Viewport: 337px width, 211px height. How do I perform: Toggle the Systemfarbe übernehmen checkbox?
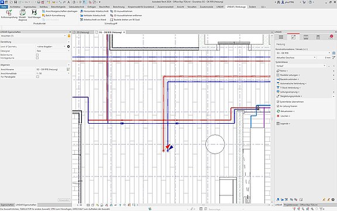[x=278, y=101]
